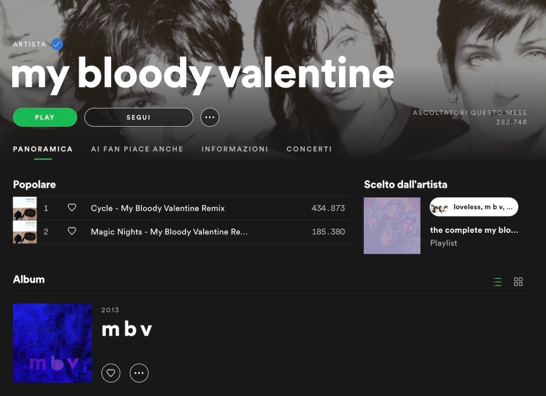Click the 'loveless, m b v, ...' pill
This screenshot has height=396, width=546.
tap(474, 207)
